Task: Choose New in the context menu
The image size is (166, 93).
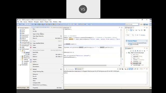Action: click(47, 29)
